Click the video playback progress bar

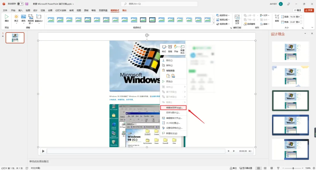click(136, 151)
